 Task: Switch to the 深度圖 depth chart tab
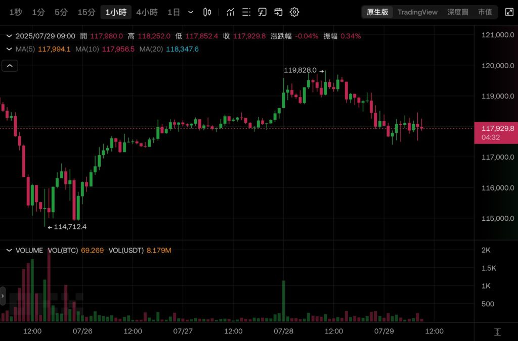[457, 12]
